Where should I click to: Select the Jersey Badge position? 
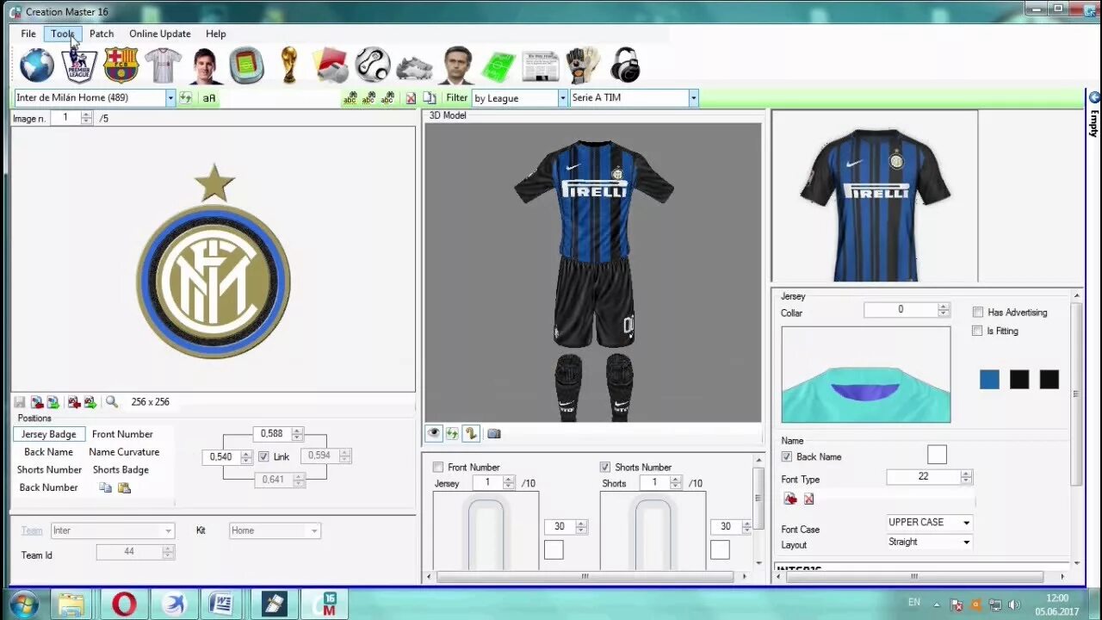pos(49,434)
